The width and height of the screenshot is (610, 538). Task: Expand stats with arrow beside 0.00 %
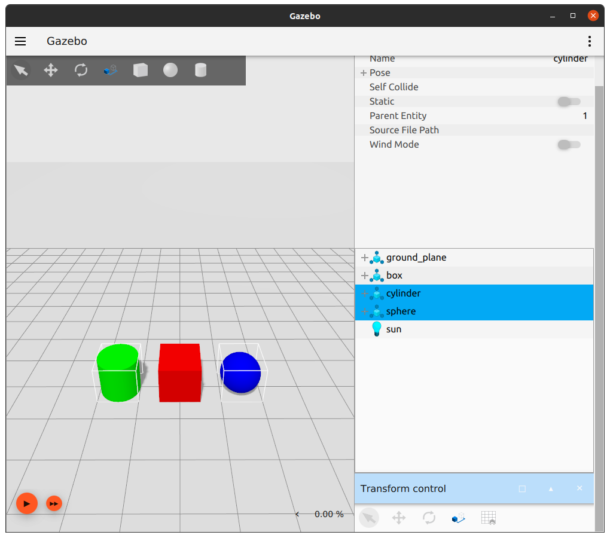click(x=297, y=514)
